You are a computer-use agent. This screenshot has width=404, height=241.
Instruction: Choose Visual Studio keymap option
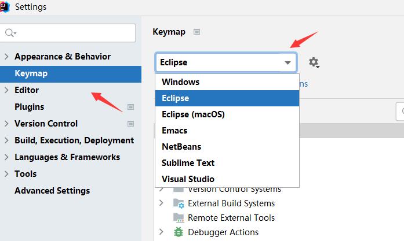point(227,179)
